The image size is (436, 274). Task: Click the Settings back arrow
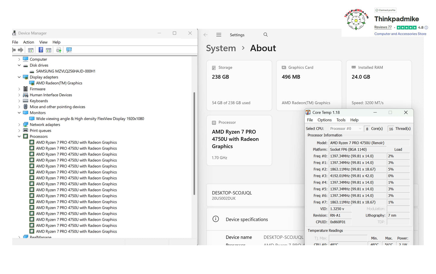click(x=205, y=35)
